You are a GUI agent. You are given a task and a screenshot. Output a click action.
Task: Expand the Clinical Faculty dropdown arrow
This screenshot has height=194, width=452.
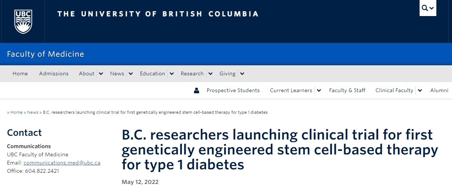[x=420, y=90]
